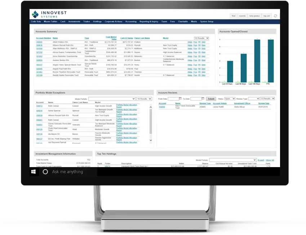Image resolution: width=306 pixels, height=235 pixels.
Task: Expand the Accounts Summary results count dropdown
Action: [x=201, y=38]
